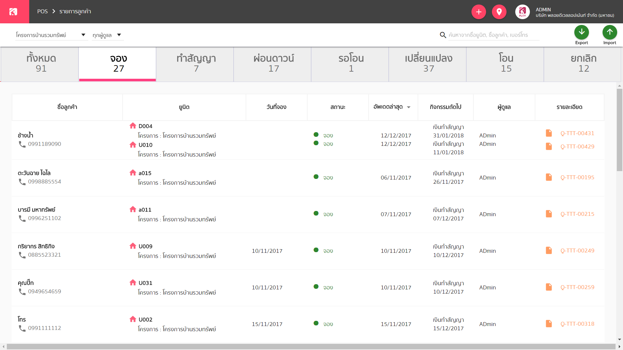Open the ทุกผู้ดูแล caretaker dropdown
Screen dimensions: 623x350
click(107, 35)
